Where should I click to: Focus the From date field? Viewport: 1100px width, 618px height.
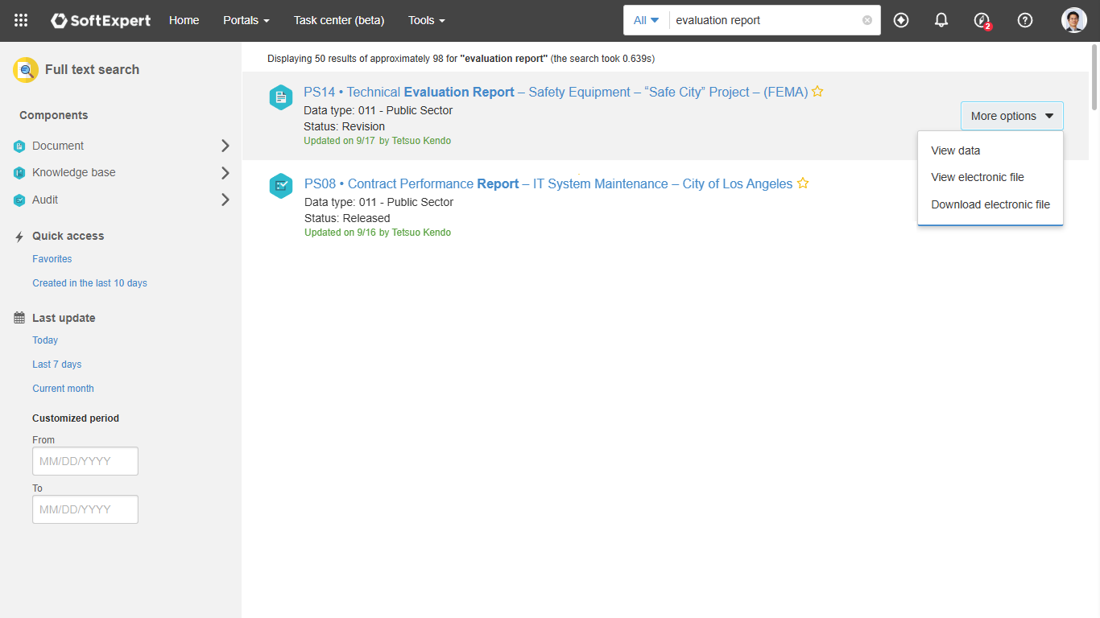85,461
